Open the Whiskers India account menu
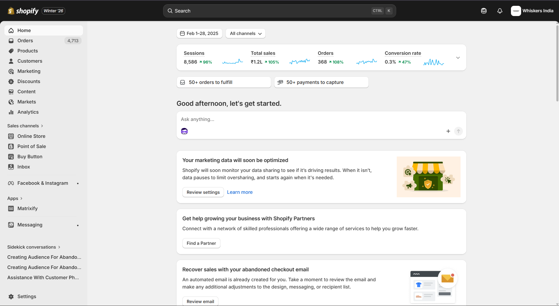Viewport: 559px width, 306px height. (532, 11)
